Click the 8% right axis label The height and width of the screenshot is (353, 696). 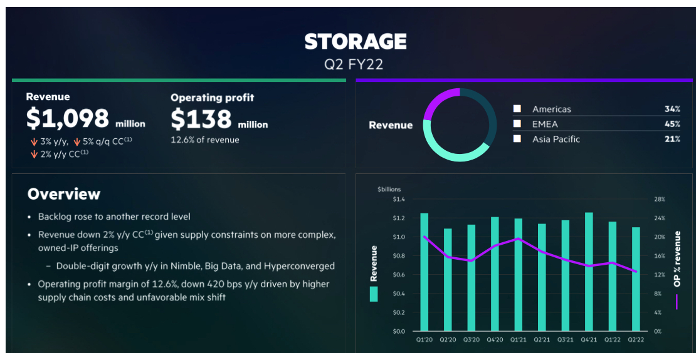pyautogui.click(x=658, y=294)
